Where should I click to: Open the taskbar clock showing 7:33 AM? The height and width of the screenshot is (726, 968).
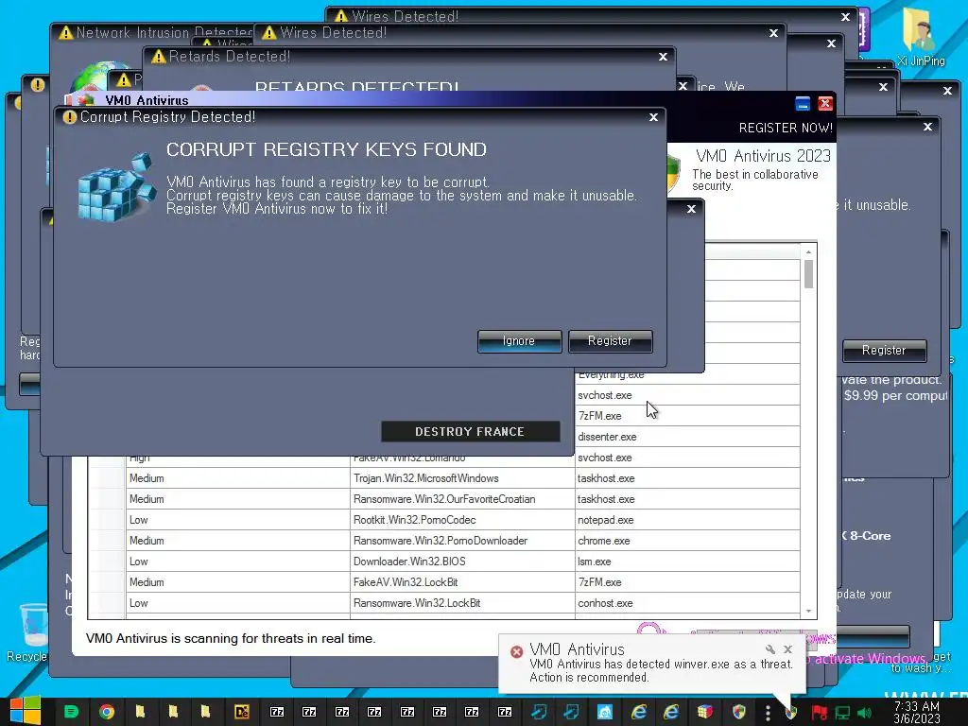click(x=917, y=713)
